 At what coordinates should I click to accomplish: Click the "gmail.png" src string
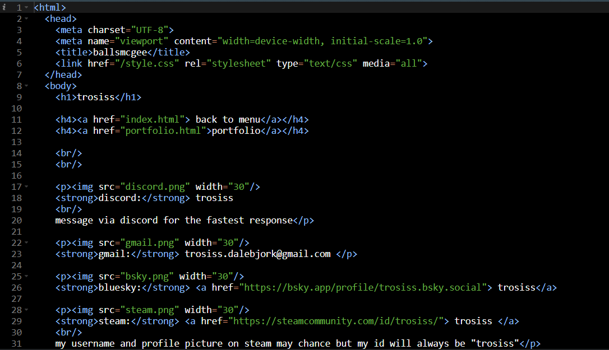click(x=150, y=243)
